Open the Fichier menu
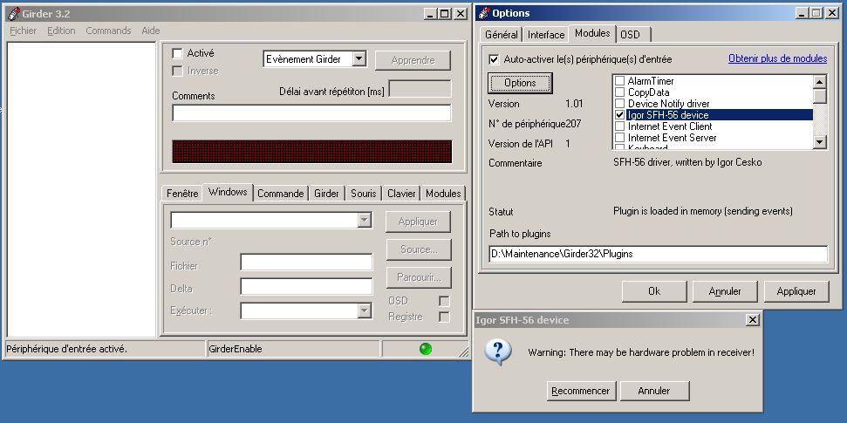The height and width of the screenshot is (423, 847). click(x=23, y=31)
